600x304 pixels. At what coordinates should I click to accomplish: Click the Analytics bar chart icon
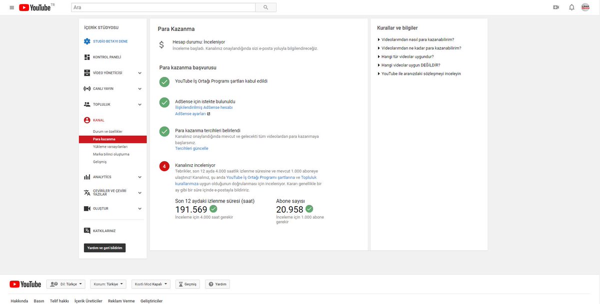pos(87,177)
